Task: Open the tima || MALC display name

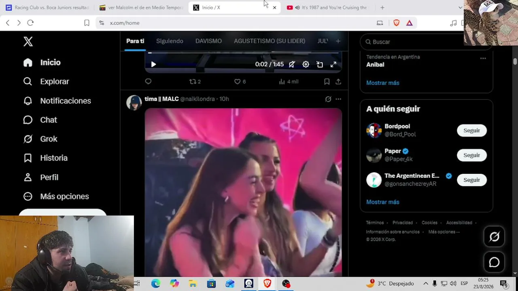Action: pos(161,99)
